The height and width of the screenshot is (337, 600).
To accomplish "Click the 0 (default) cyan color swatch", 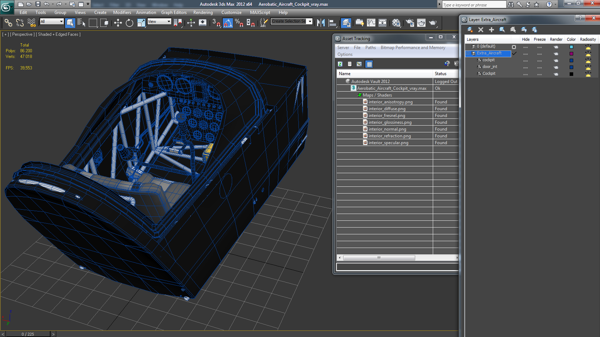I will 571,47.
